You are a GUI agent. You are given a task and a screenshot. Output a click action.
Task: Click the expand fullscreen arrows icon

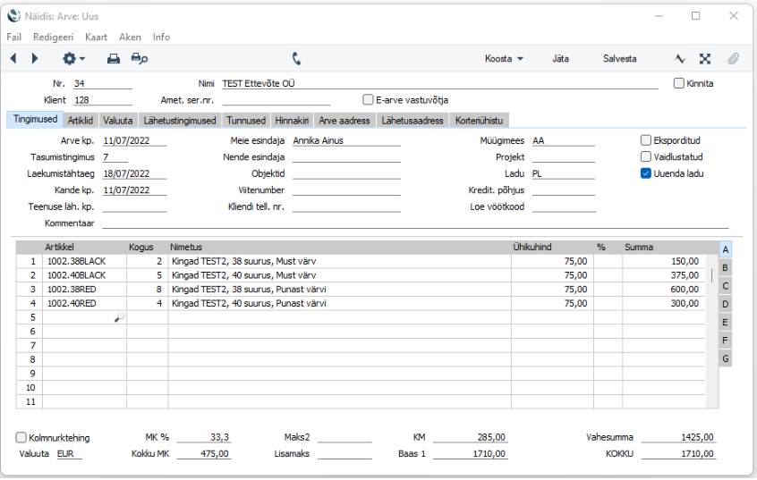click(x=705, y=59)
